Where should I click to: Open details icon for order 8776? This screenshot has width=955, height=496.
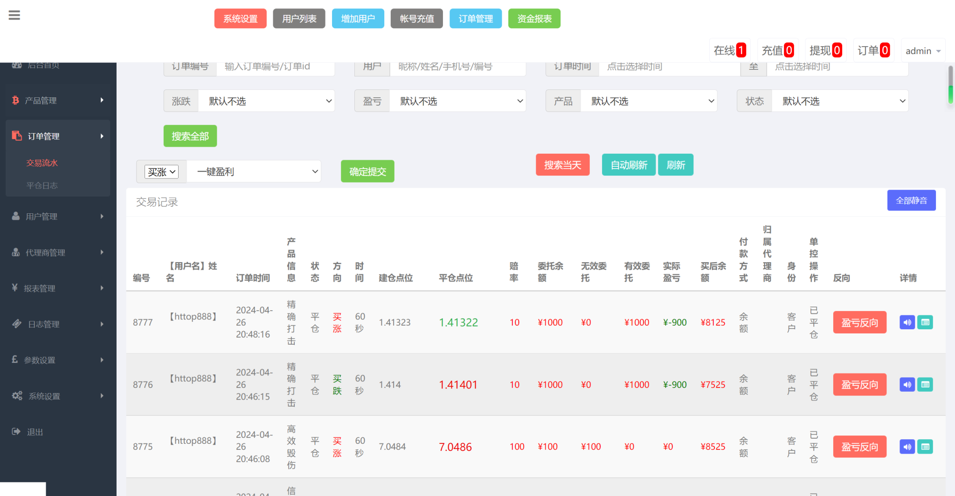[925, 385]
